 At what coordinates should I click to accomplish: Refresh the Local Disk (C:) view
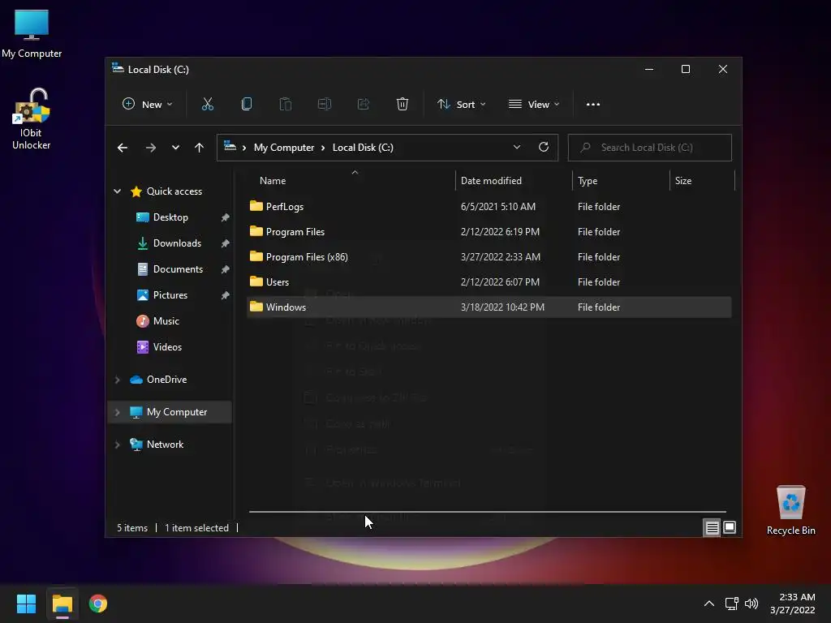(x=543, y=148)
